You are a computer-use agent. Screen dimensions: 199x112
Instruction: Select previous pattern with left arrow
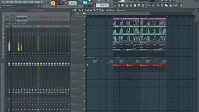pos(95,5)
